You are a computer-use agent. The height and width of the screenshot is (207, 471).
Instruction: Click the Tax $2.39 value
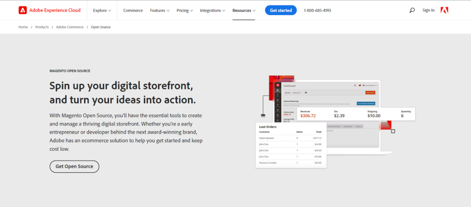[x=339, y=116]
